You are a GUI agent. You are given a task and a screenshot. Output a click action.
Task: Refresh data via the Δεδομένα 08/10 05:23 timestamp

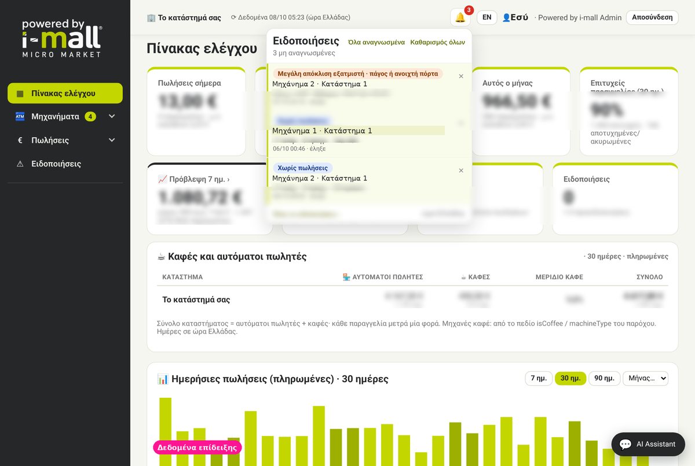(290, 17)
